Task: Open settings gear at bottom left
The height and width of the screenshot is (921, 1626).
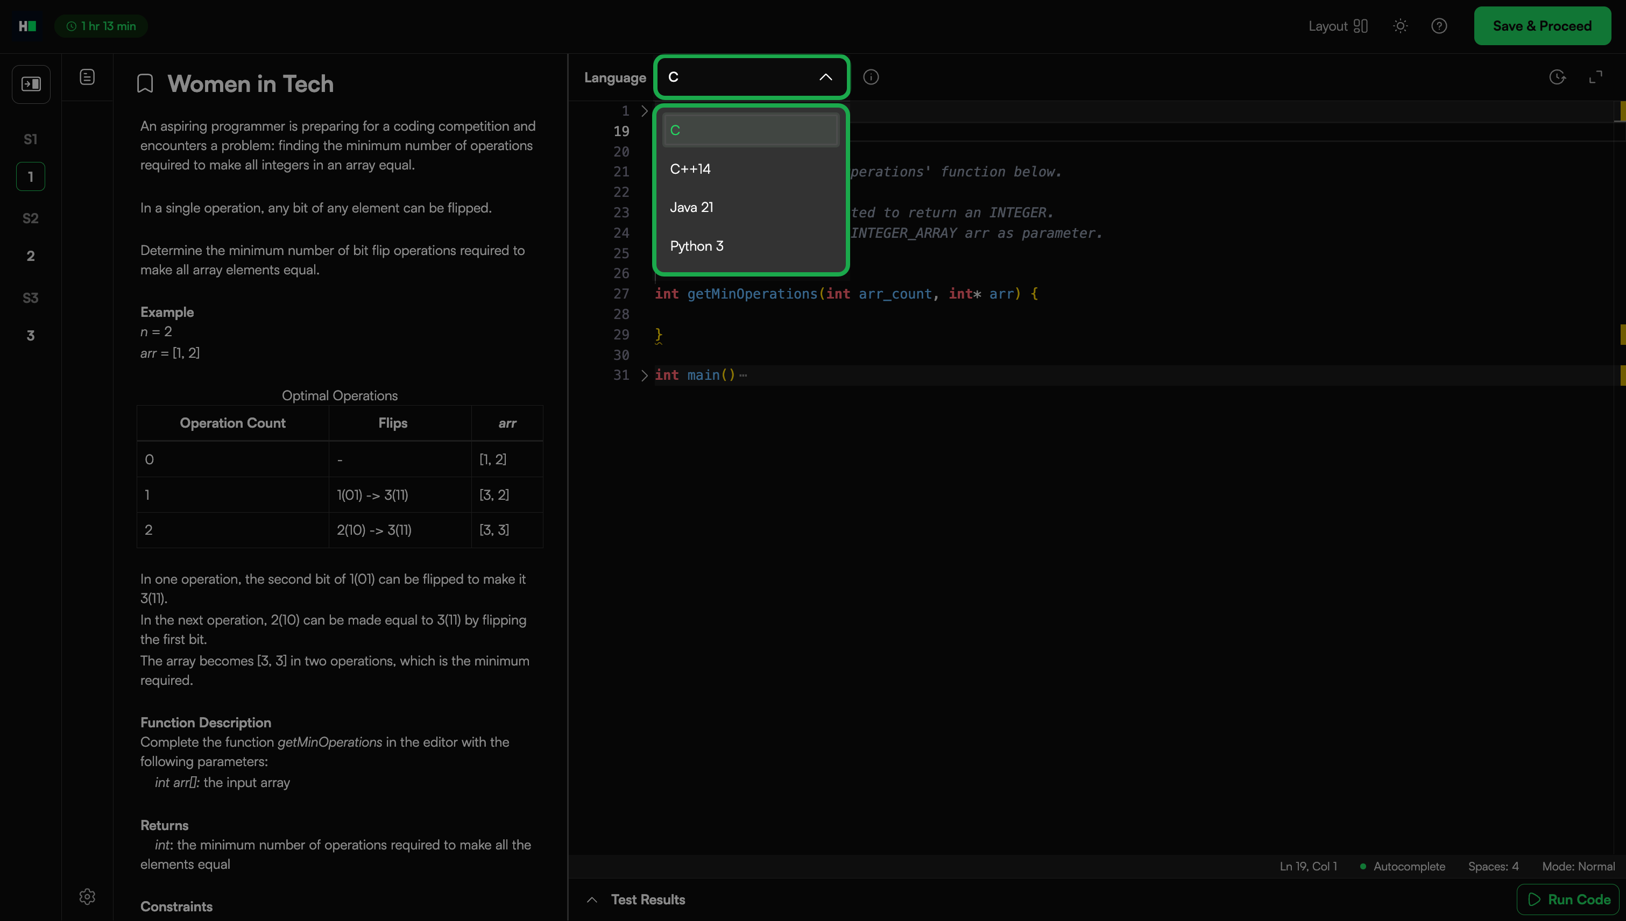Action: (x=87, y=896)
